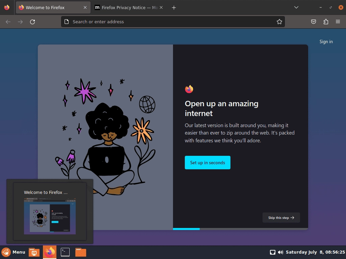This screenshot has width=346, height=259.
Task: Close the Firefox Privacy Notice tab
Action: tap(161, 7)
